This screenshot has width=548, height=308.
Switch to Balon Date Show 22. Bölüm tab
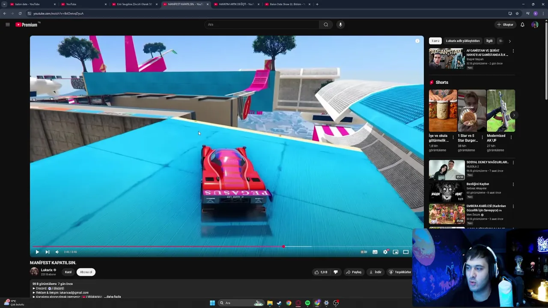[x=288, y=4]
